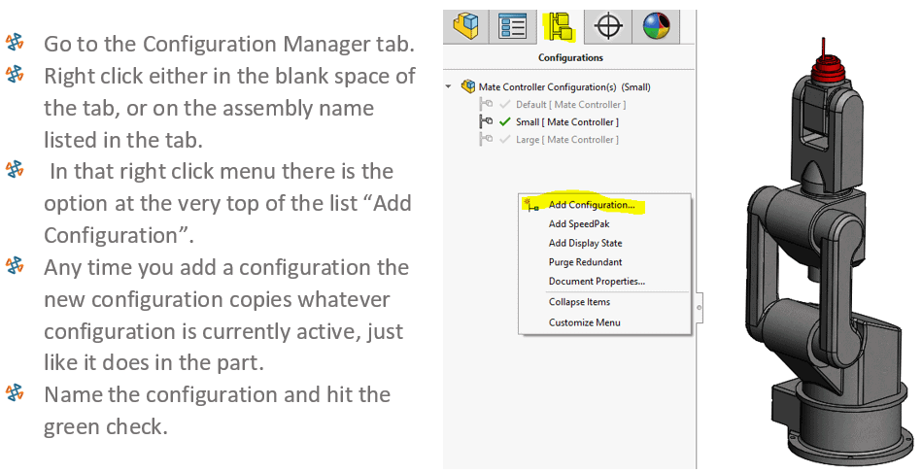Open the ConfigurationManager tab
922x473 pixels.
(560, 26)
